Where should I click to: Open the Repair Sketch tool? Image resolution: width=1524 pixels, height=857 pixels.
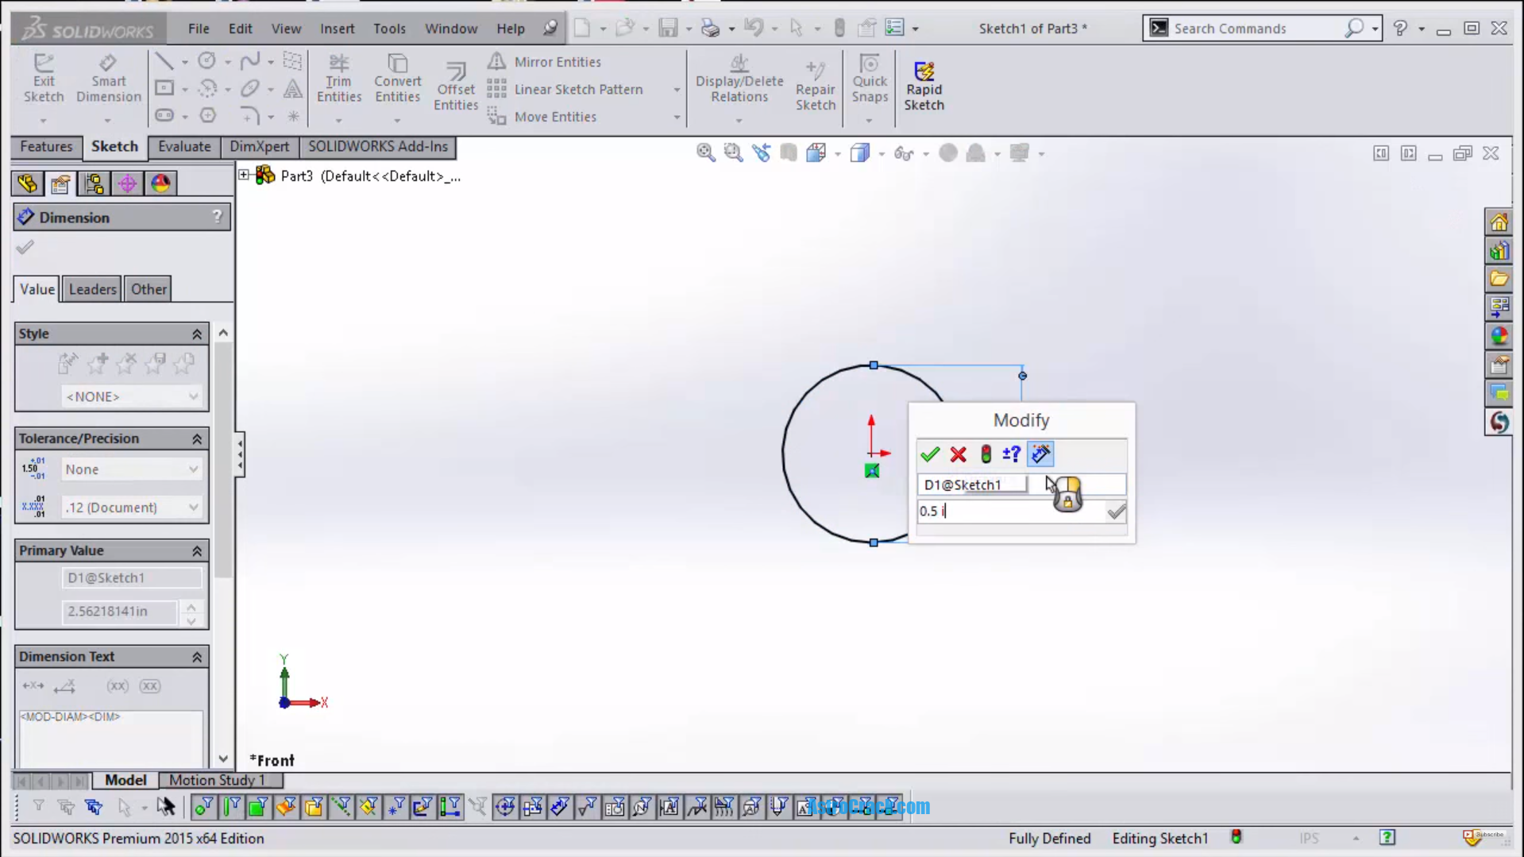point(815,83)
